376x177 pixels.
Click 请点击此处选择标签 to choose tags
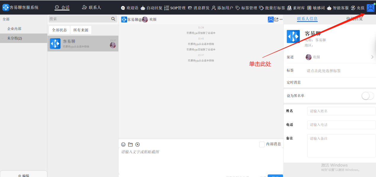tap(324, 71)
